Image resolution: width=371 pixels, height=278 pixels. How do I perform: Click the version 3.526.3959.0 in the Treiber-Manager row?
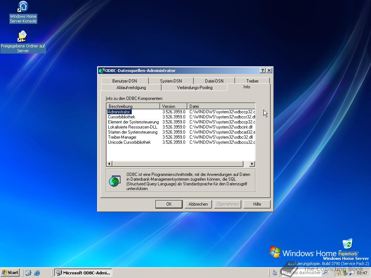pos(174,137)
